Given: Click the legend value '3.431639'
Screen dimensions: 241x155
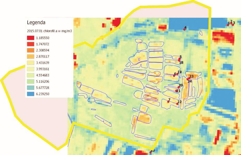Looking at the screenshot, I should [x=43, y=63].
